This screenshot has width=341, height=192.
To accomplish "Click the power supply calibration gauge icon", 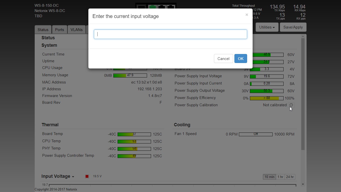I will 291,105.
